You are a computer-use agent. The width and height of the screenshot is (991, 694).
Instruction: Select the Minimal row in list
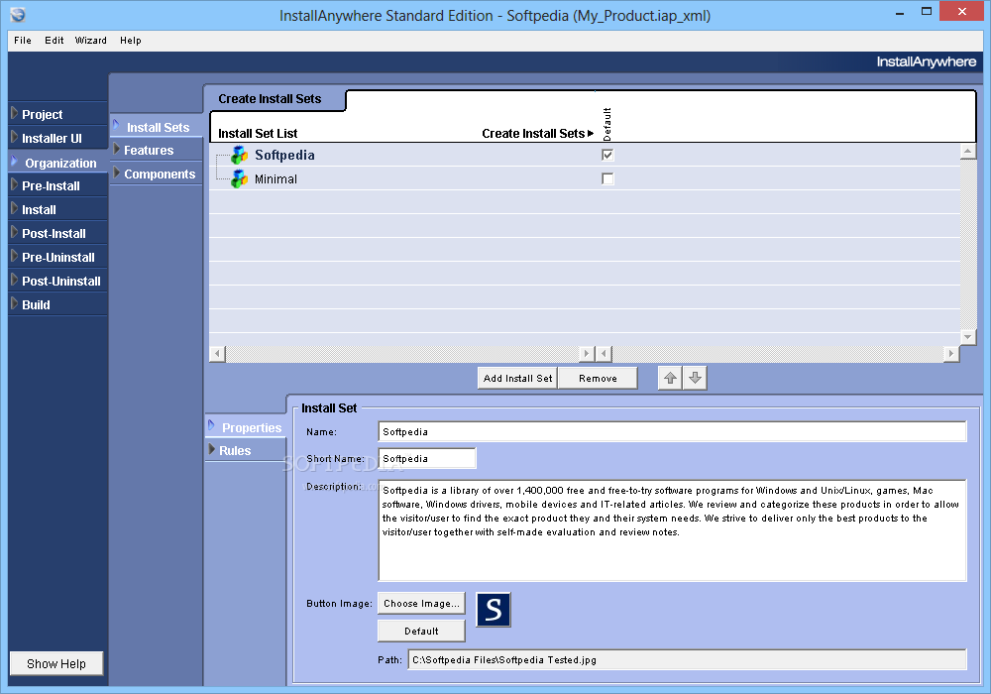click(x=584, y=178)
